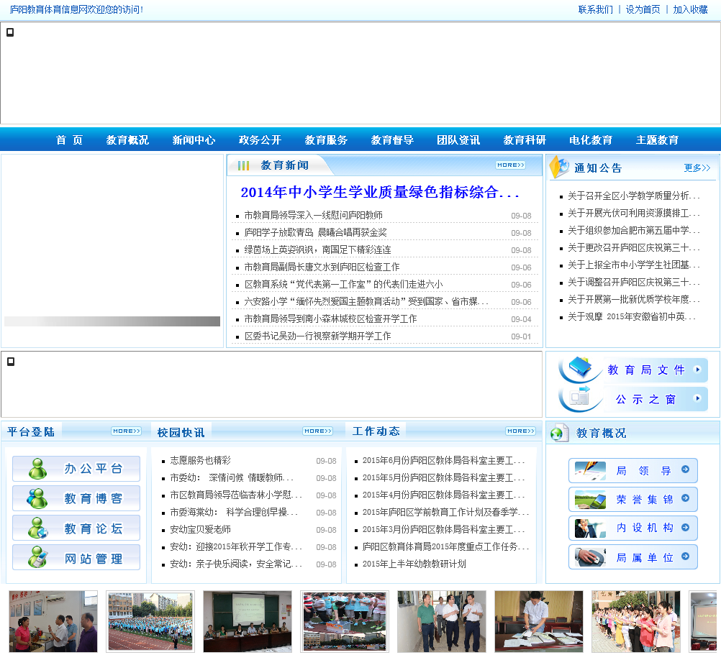Click the 局领导 picture icon

[x=591, y=470]
